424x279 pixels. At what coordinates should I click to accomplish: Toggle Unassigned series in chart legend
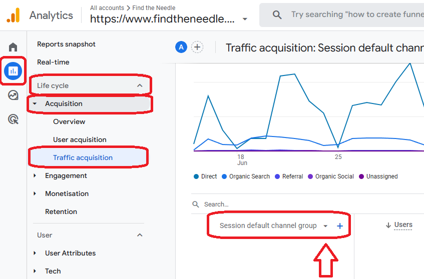click(x=378, y=176)
